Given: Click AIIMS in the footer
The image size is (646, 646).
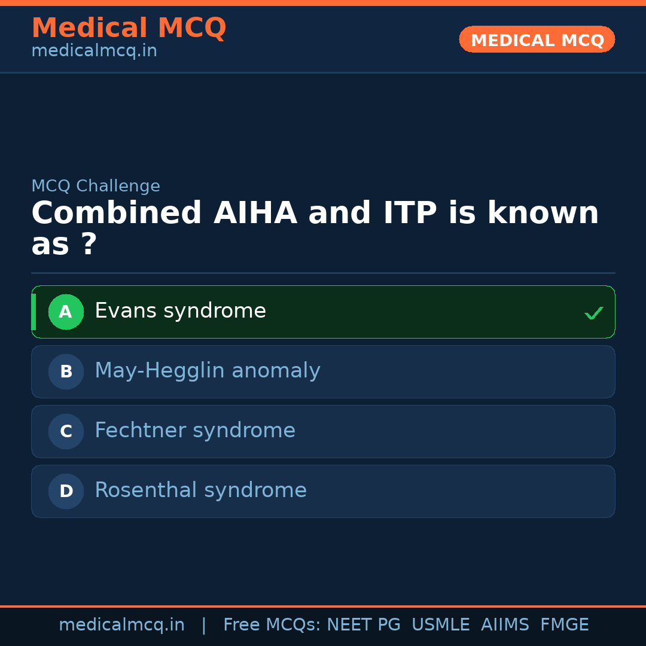Looking at the screenshot, I should click(505, 625).
